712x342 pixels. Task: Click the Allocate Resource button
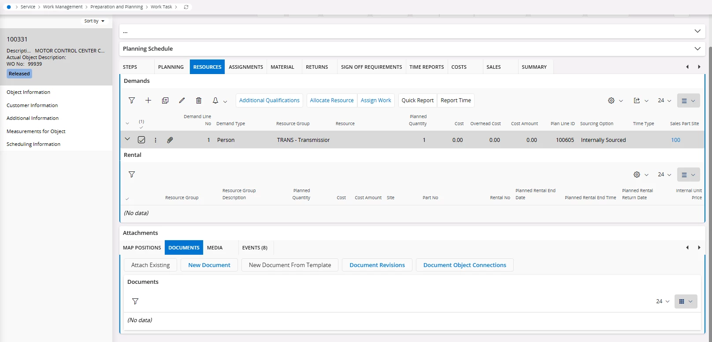point(332,100)
